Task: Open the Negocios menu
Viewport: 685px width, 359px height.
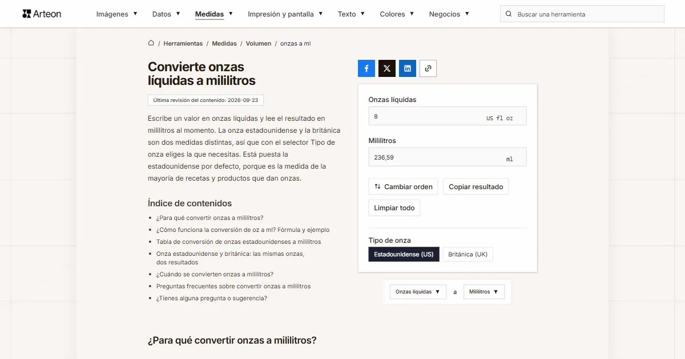Action: tap(449, 14)
